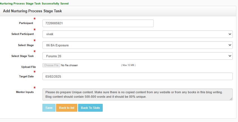Image resolution: width=238 pixels, height=122 pixels.
Task: Click the Successfully Saved status message
Action: pyautogui.click(x=34, y=4)
